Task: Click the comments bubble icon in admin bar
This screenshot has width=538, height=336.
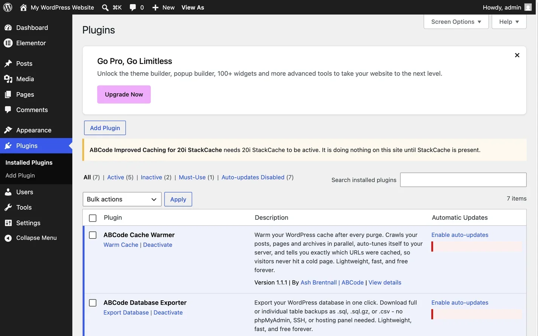Action: click(x=133, y=8)
